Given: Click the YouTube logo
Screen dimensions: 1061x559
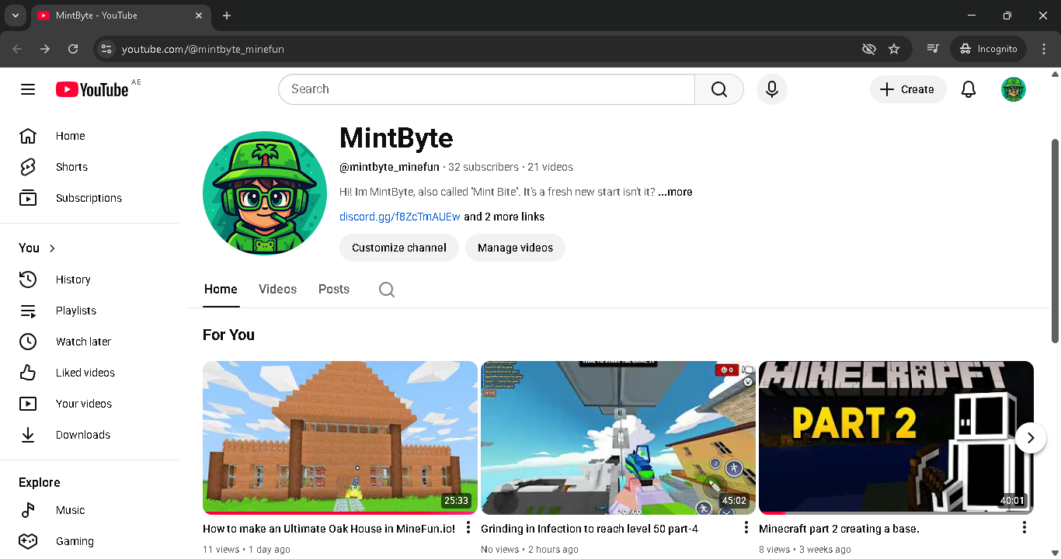Looking at the screenshot, I should pos(92,89).
